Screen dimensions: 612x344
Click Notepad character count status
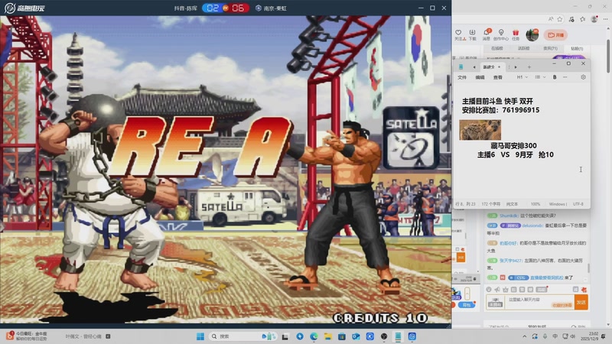tap(490, 204)
